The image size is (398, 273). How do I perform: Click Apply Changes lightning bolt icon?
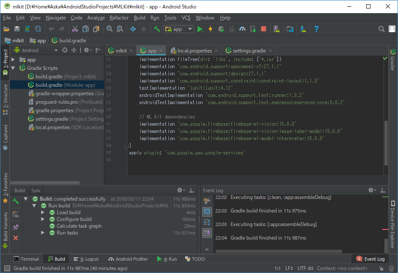coord(211,29)
